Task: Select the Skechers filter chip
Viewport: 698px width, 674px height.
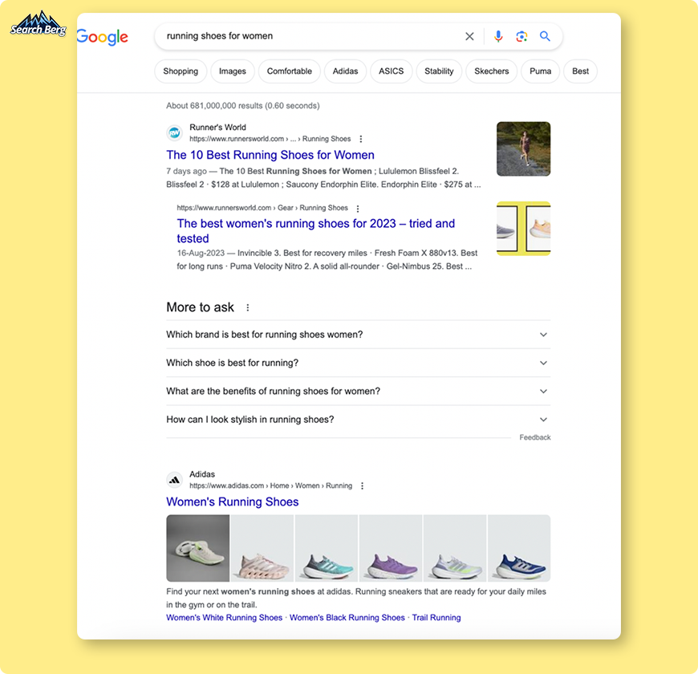Action: [491, 71]
